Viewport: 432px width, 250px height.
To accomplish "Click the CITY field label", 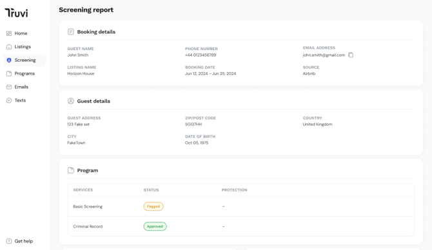I will (72, 136).
